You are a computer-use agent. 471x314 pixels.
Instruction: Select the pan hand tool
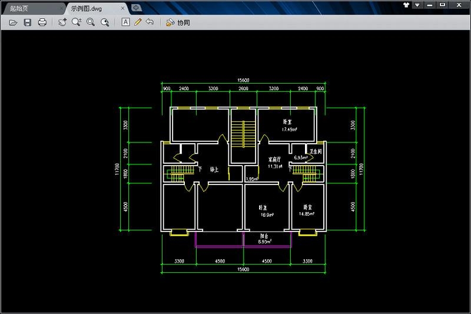pos(62,22)
